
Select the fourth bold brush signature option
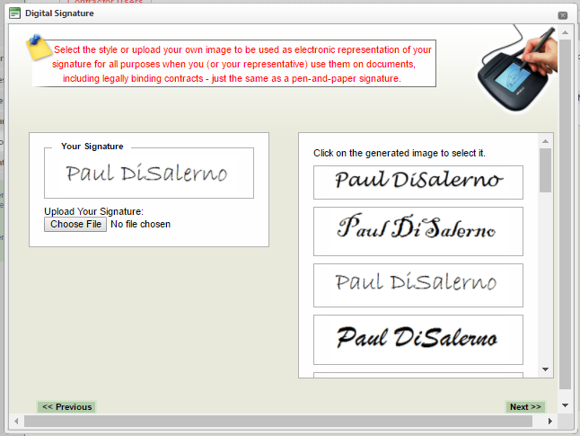[417, 339]
